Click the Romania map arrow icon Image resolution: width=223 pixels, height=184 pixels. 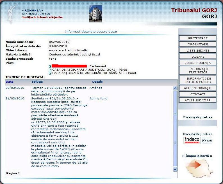click(x=199, y=168)
